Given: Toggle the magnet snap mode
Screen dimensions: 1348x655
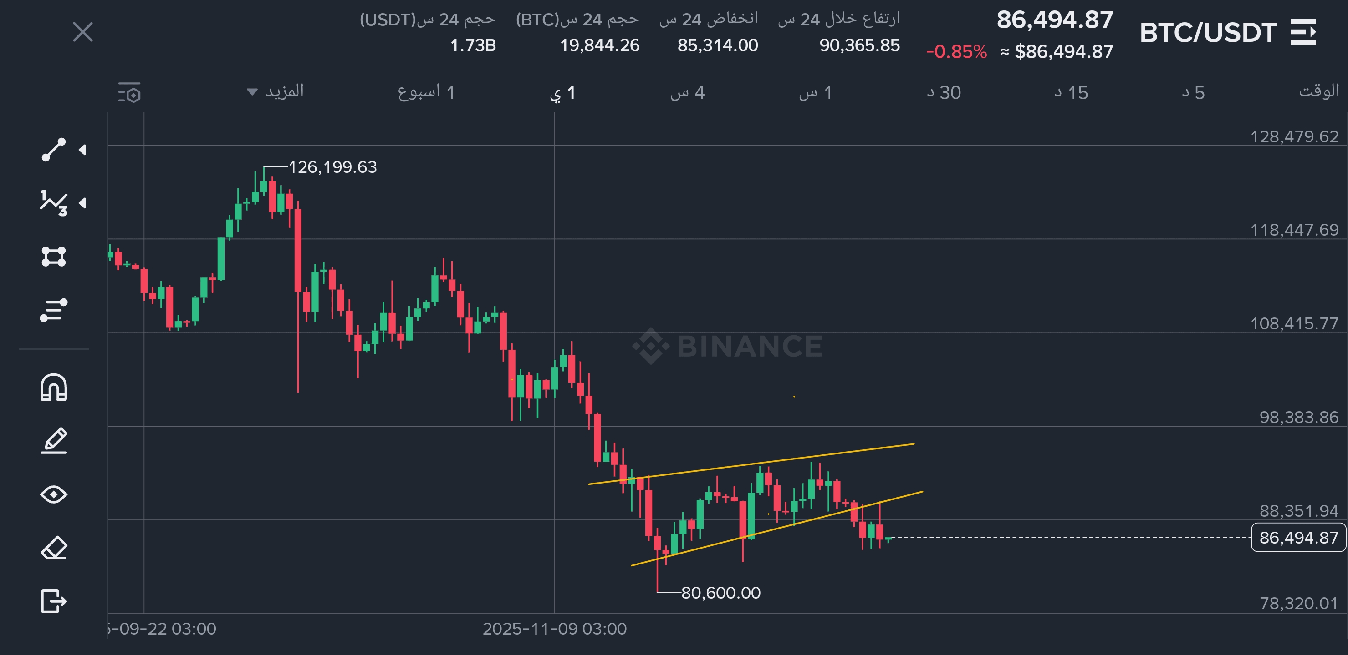Looking at the screenshot, I should [53, 388].
